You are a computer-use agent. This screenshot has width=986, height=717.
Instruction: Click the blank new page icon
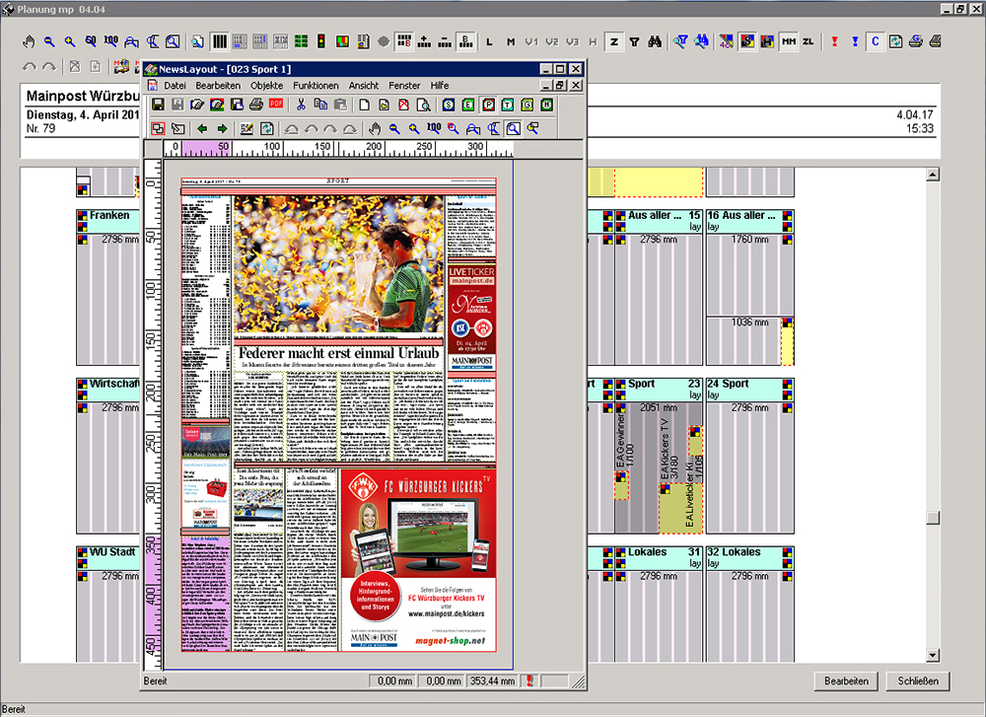point(365,105)
